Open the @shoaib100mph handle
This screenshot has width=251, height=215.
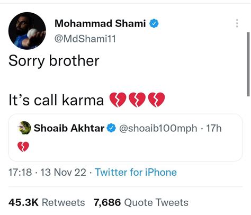158,128
